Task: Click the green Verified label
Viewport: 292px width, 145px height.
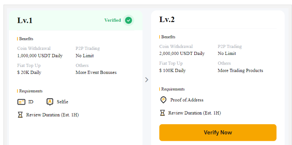Action: tap(112, 20)
